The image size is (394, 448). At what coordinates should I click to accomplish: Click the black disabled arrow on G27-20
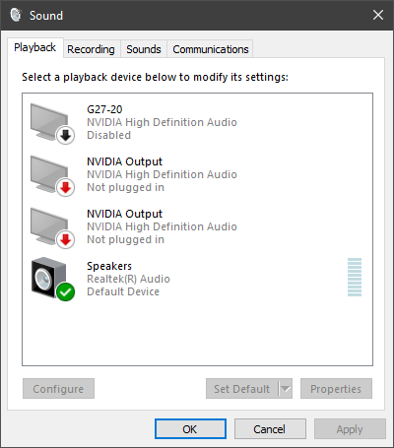(x=65, y=135)
